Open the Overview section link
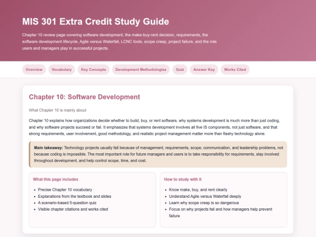The image size is (316, 237). [x=34, y=70]
